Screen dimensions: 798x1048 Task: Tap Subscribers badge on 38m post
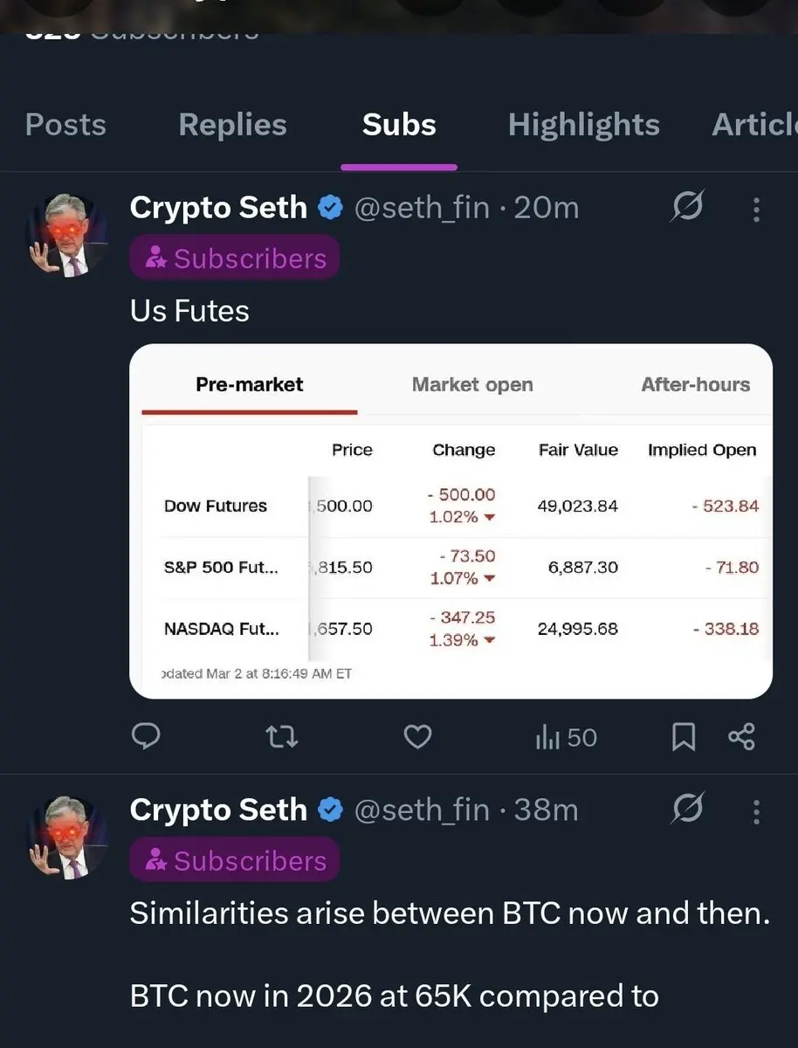click(234, 861)
